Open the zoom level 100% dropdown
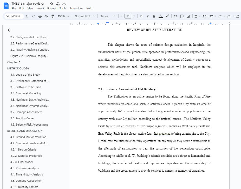This screenshot has height=189, width=241. click(63, 16)
